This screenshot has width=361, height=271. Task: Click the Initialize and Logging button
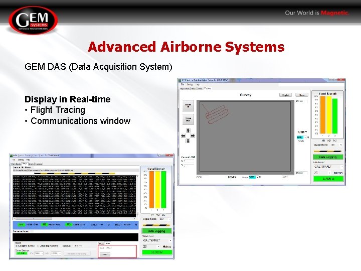77,253
